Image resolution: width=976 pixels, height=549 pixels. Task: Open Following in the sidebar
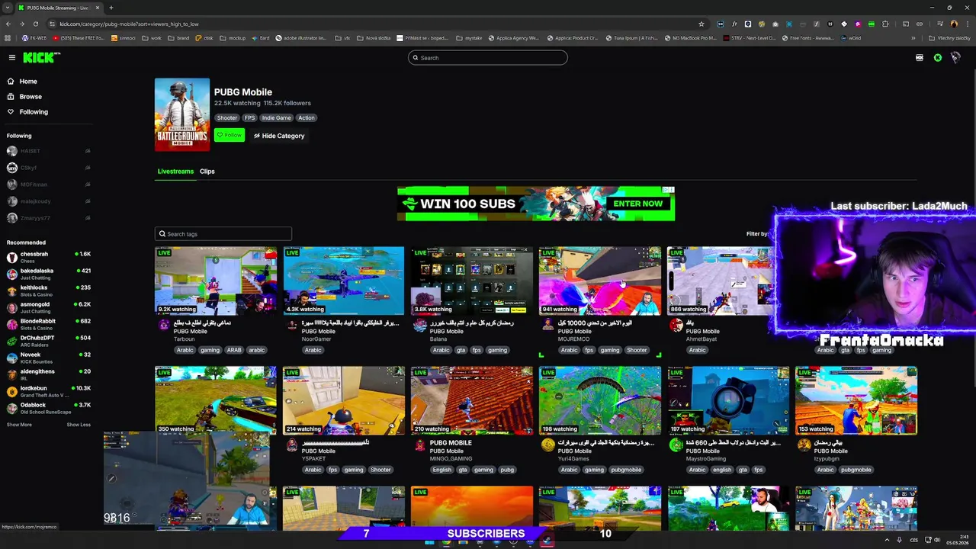(x=27, y=111)
